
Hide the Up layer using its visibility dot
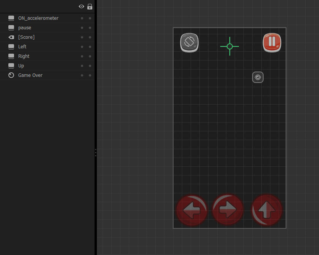[x=82, y=66]
